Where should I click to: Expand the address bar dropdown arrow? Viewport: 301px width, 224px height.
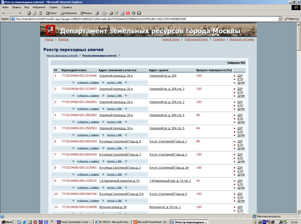coord(280,19)
